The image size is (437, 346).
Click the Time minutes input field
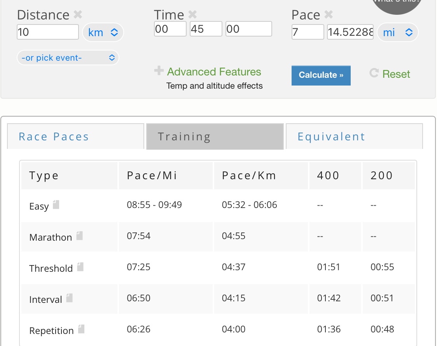tap(206, 29)
